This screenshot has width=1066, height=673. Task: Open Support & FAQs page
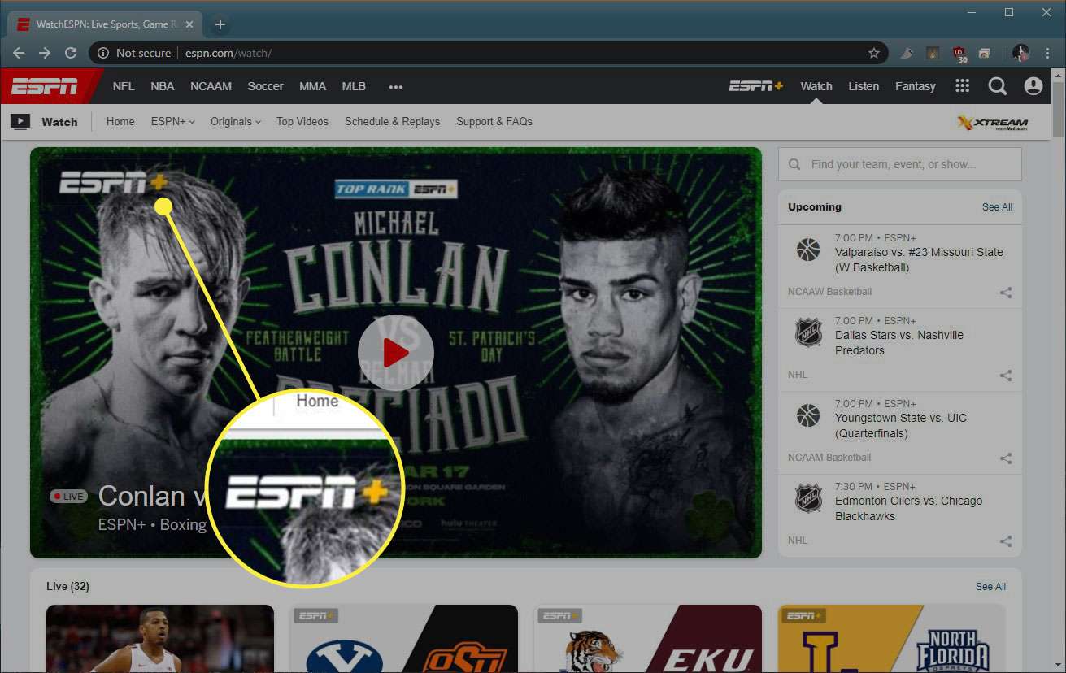click(494, 122)
